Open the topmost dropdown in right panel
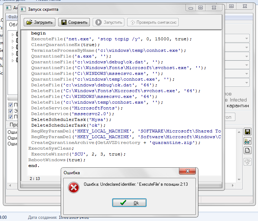Screen dimensions: 258x221 (247, 39)
